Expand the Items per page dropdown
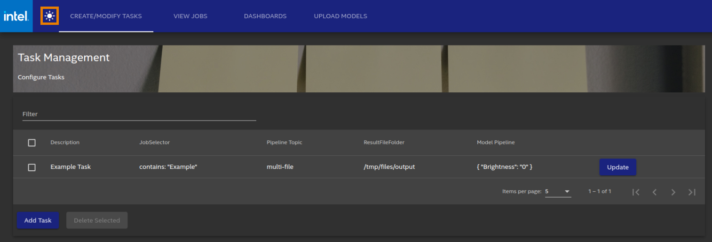712x242 pixels. click(x=558, y=192)
